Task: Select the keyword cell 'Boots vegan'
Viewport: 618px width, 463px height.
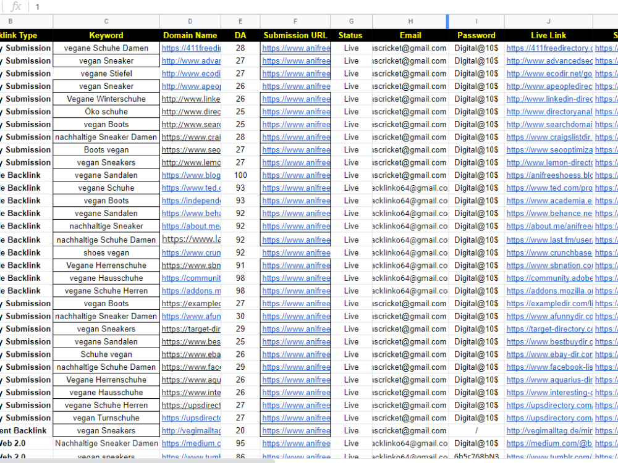Action: coord(106,150)
